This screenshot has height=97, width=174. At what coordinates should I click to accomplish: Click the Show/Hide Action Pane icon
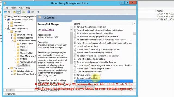[x=33, y=12]
